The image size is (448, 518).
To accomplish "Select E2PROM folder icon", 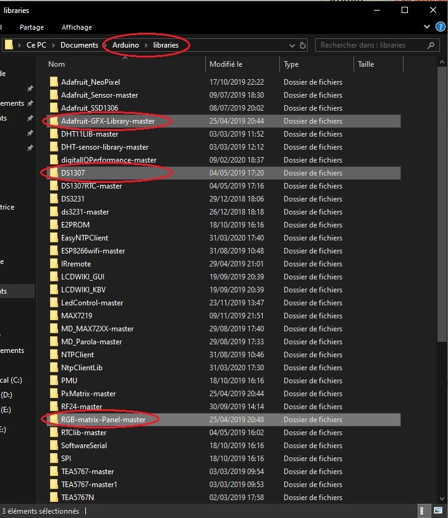I will [54, 224].
